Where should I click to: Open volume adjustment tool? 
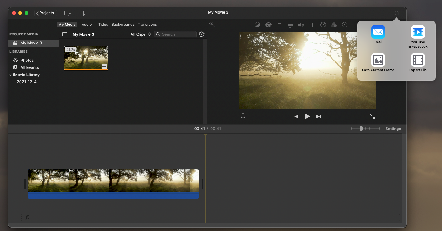301,25
